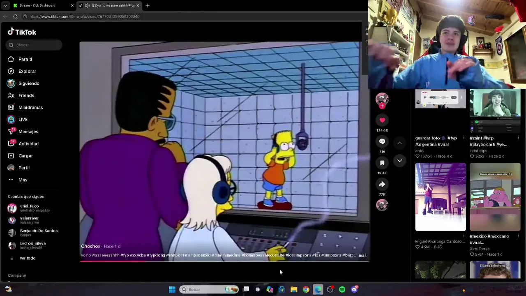Go back using the browser back arrow
Screen dimensions: 526x296
[5, 16]
